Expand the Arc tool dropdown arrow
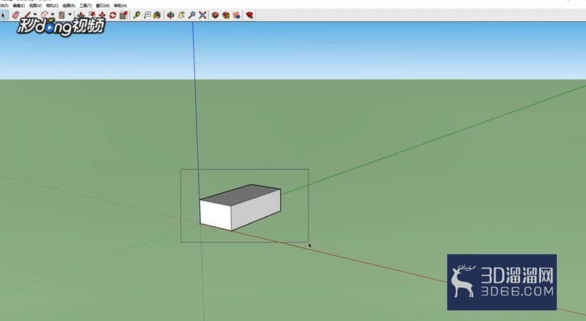Image resolution: width=586 pixels, height=321 pixels. point(53,14)
